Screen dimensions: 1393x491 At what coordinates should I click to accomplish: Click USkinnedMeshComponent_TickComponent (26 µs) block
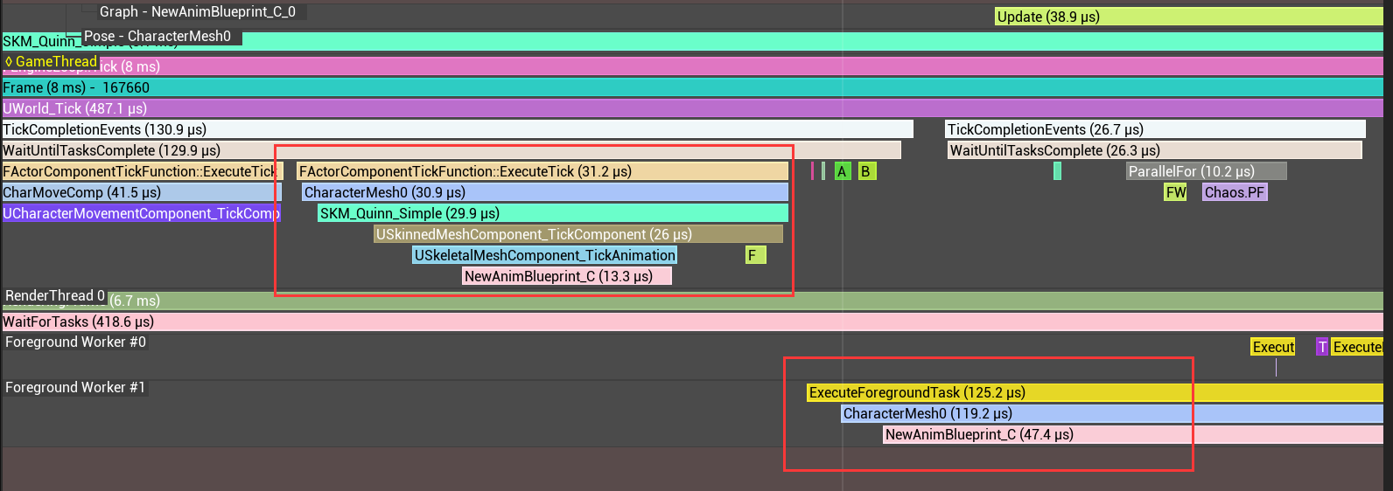click(x=577, y=234)
